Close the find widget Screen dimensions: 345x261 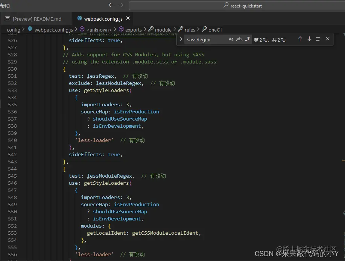pyautogui.click(x=328, y=39)
